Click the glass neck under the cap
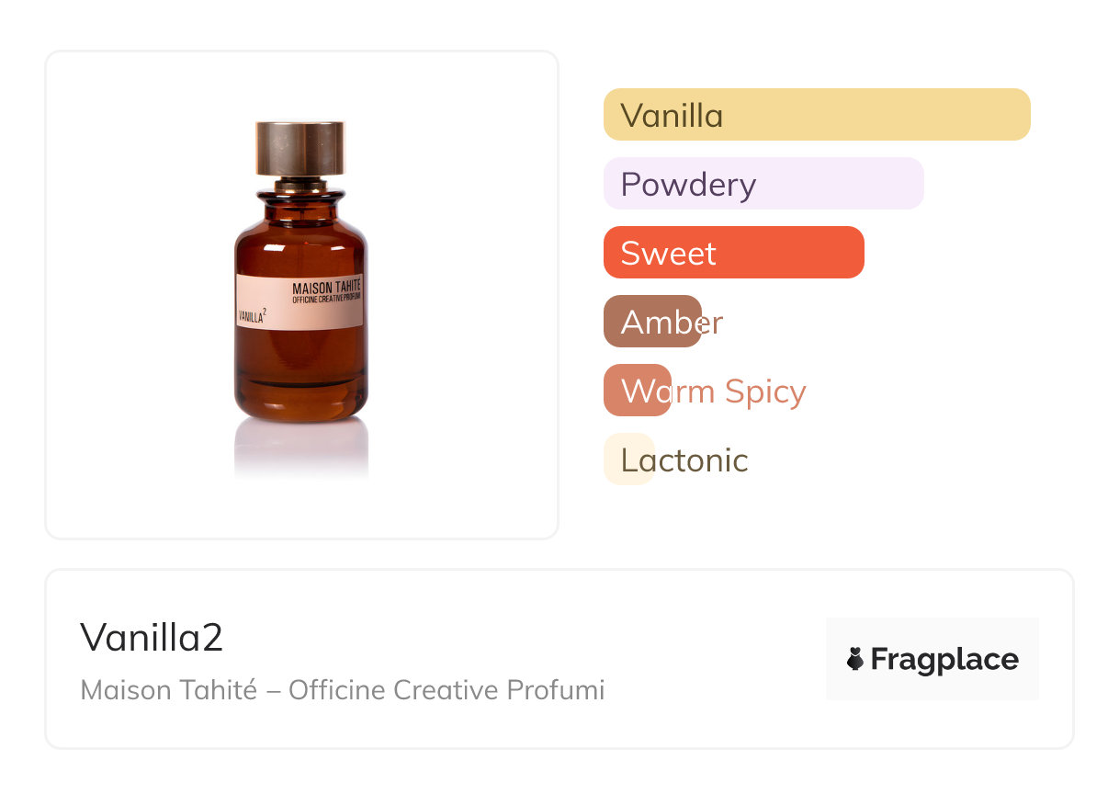Image resolution: width=1119 pixels, height=794 pixels. point(300,187)
